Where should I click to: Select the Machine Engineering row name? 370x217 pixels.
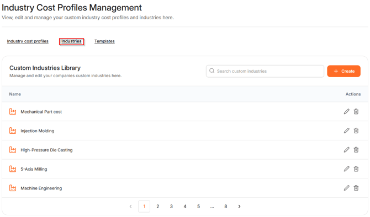[x=41, y=188]
